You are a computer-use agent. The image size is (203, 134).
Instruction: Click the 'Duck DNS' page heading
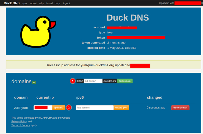128,17
